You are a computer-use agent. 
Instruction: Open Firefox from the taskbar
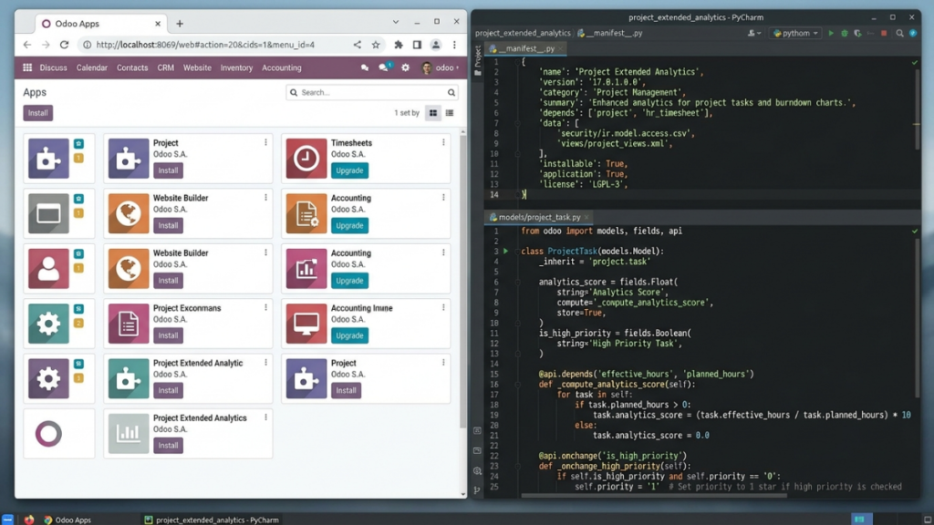pyautogui.click(x=28, y=520)
